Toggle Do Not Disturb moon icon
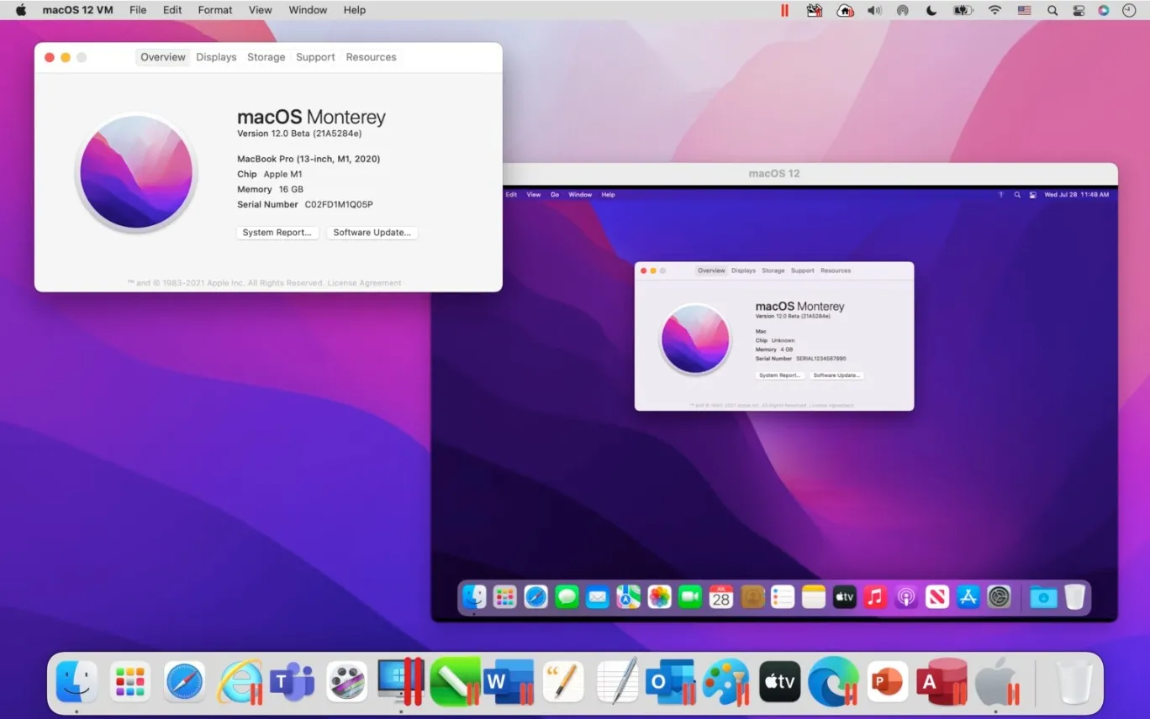This screenshot has height=719, width=1150. 933,10
